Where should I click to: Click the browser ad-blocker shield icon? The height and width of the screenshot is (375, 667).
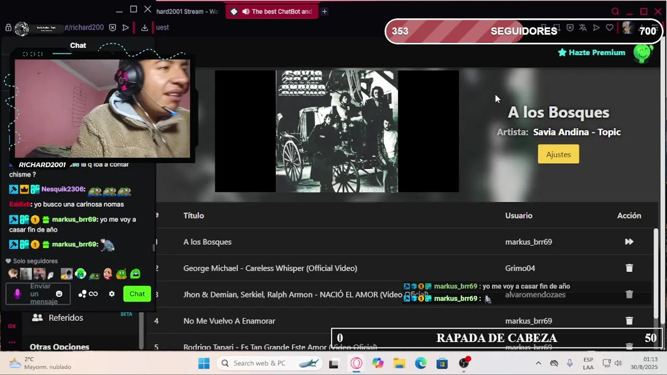[x=570, y=28]
